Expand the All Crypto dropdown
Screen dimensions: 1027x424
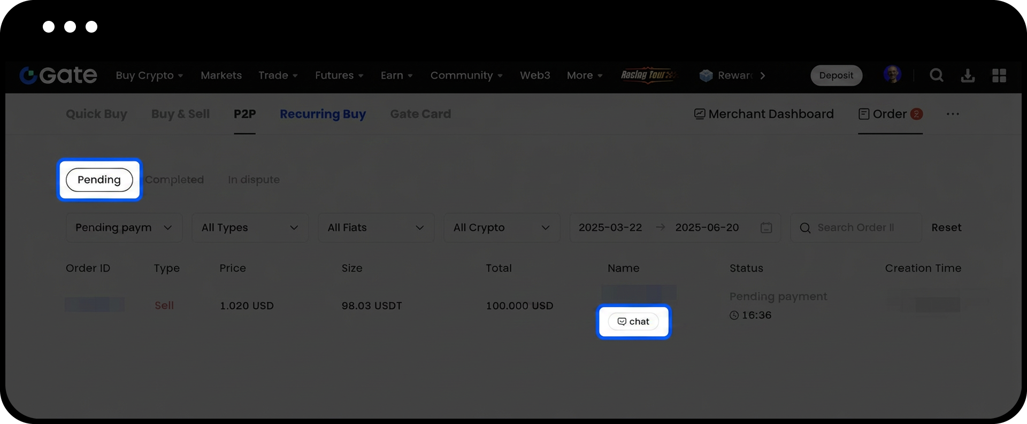point(501,228)
